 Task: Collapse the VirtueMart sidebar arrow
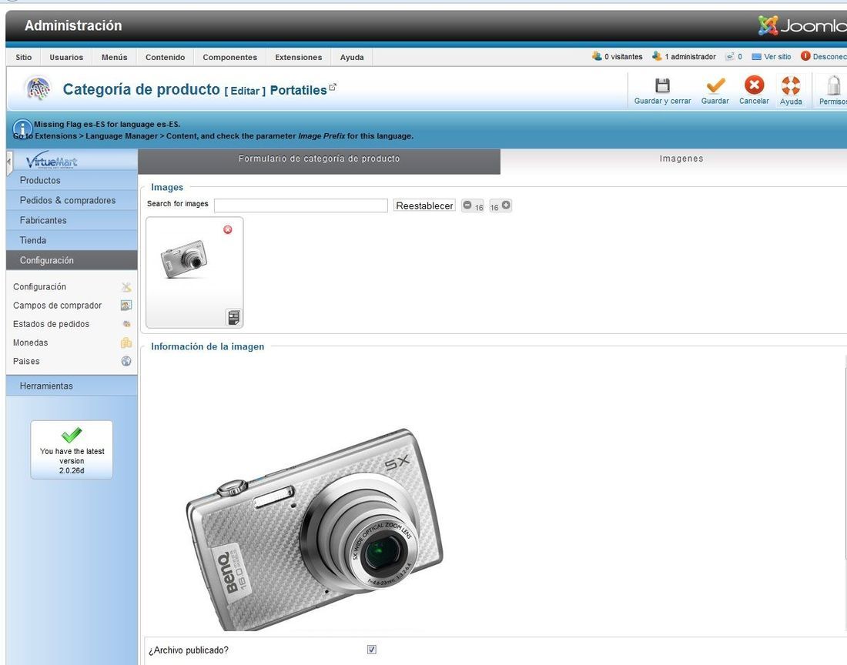coord(9,162)
